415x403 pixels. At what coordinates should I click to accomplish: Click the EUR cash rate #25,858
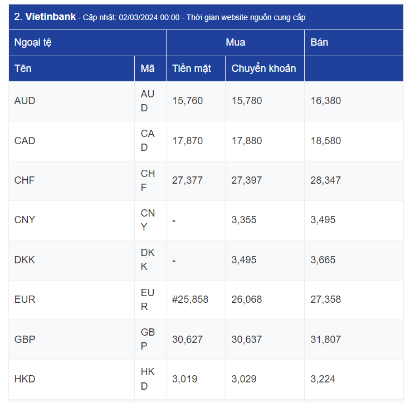pyautogui.click(x=190, y=299)
